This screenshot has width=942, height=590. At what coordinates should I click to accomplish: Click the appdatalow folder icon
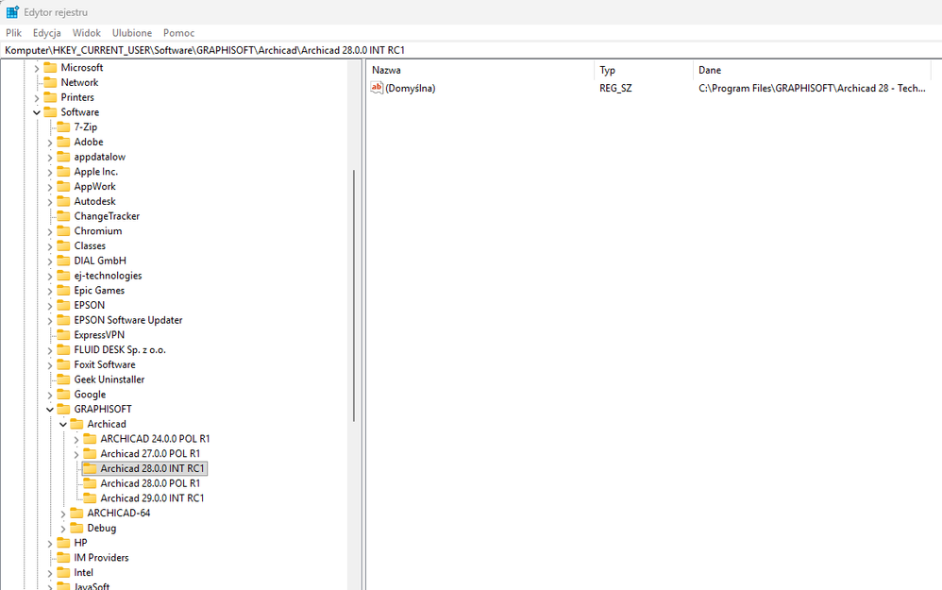pos(63,157)
